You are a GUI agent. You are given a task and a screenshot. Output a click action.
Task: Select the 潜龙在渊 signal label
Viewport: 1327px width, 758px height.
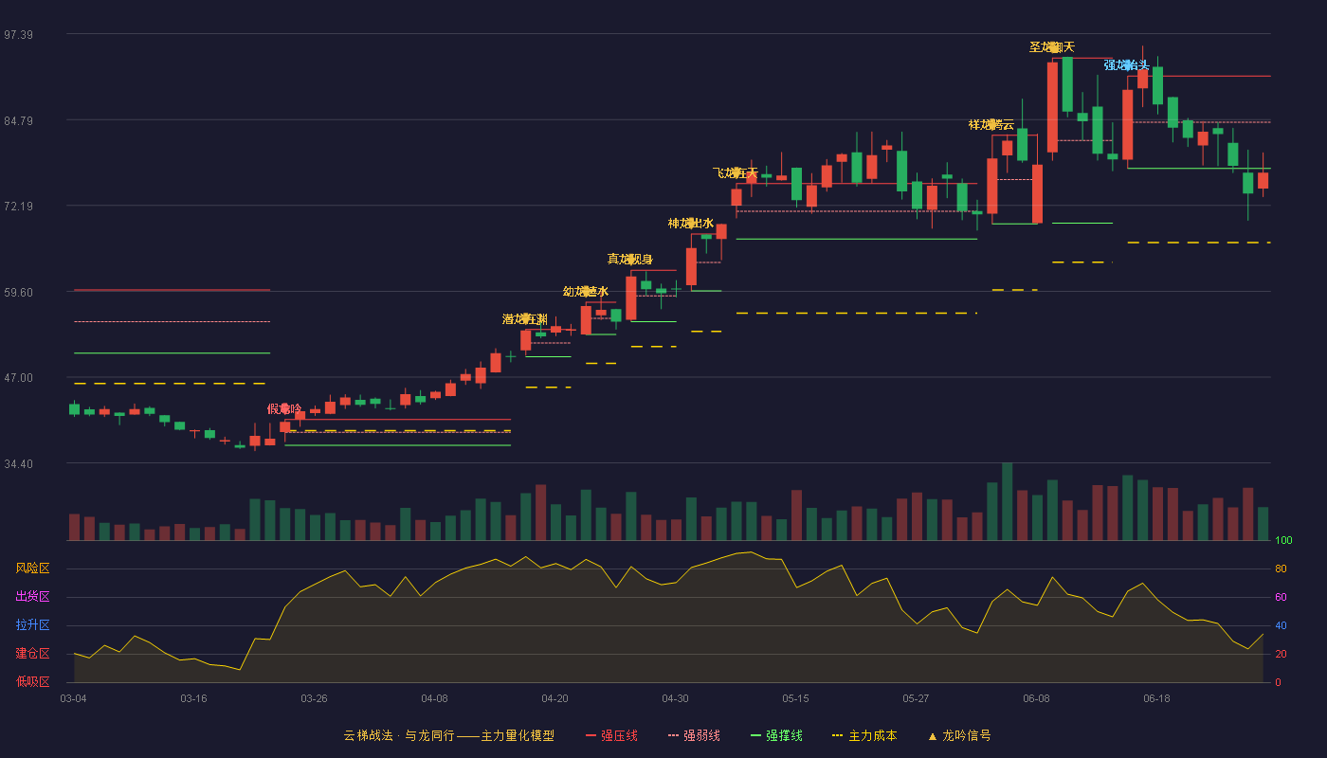[x=525, y=319]
